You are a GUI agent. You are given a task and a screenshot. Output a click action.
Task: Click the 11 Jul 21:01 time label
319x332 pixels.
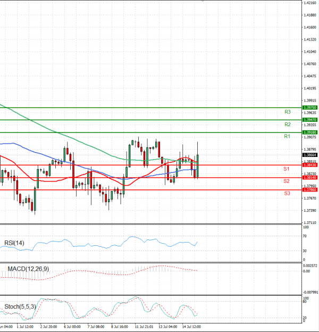coord(144,327)
